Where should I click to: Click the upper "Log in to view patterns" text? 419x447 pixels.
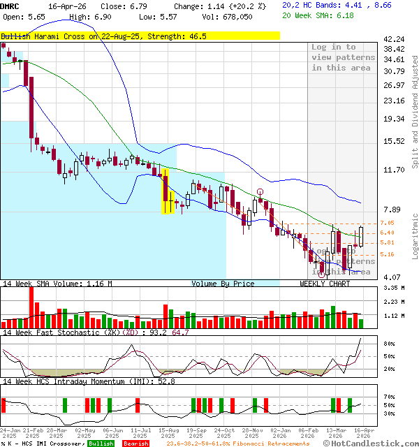coord(343,57)
